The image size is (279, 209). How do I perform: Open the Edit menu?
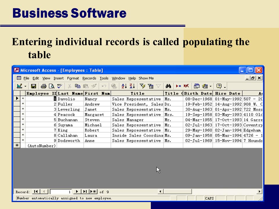click(35, 78)
